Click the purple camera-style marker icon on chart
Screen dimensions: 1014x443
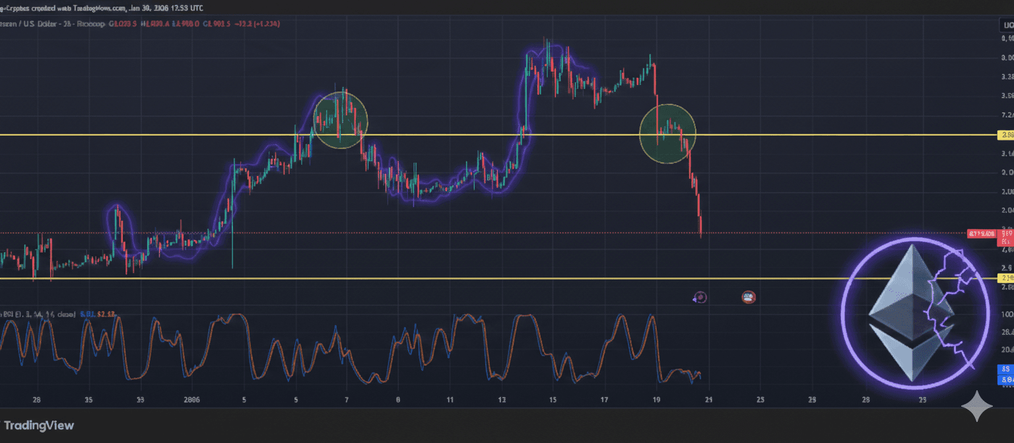pyautogui.click(x=699, y=297)
